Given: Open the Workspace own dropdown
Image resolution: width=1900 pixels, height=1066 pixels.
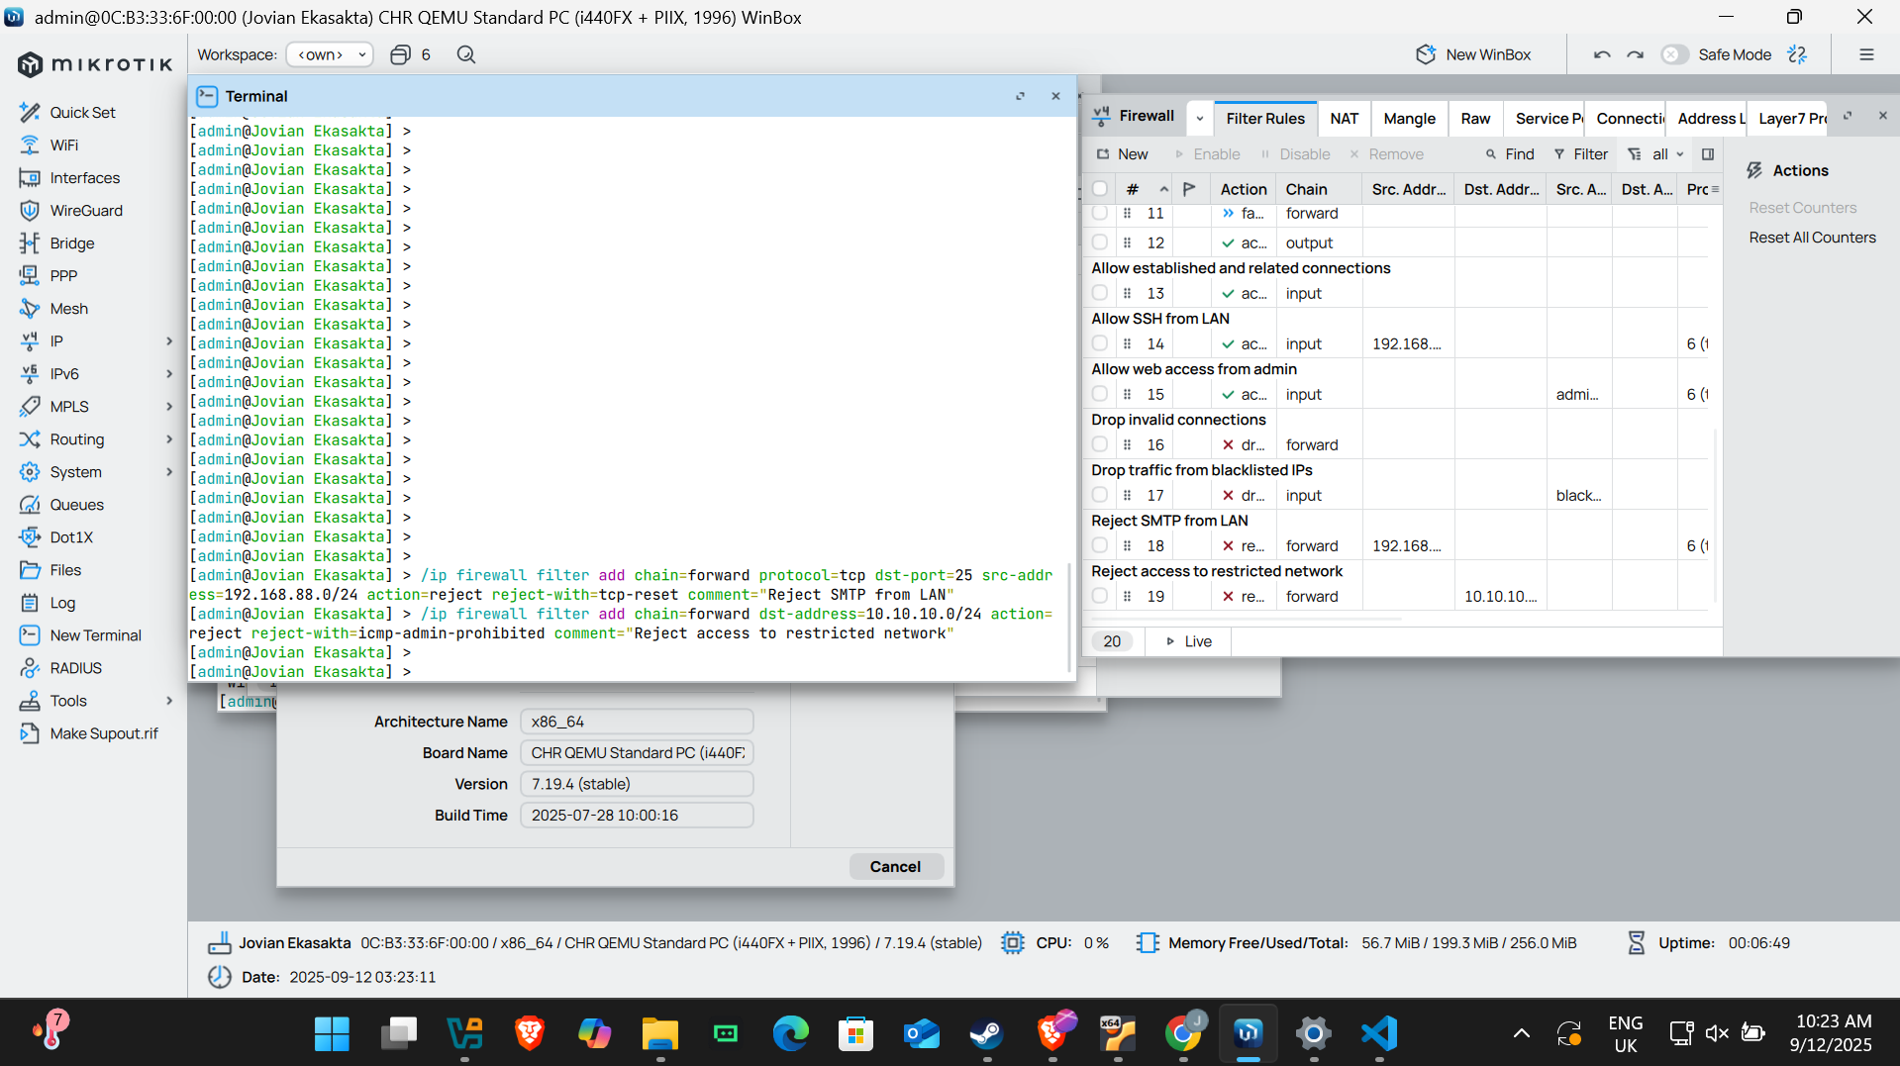Looking at the screenshot, I should coord(330,54).
